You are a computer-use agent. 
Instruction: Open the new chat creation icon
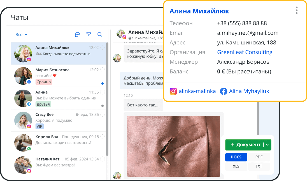click(x=77, y=34)
